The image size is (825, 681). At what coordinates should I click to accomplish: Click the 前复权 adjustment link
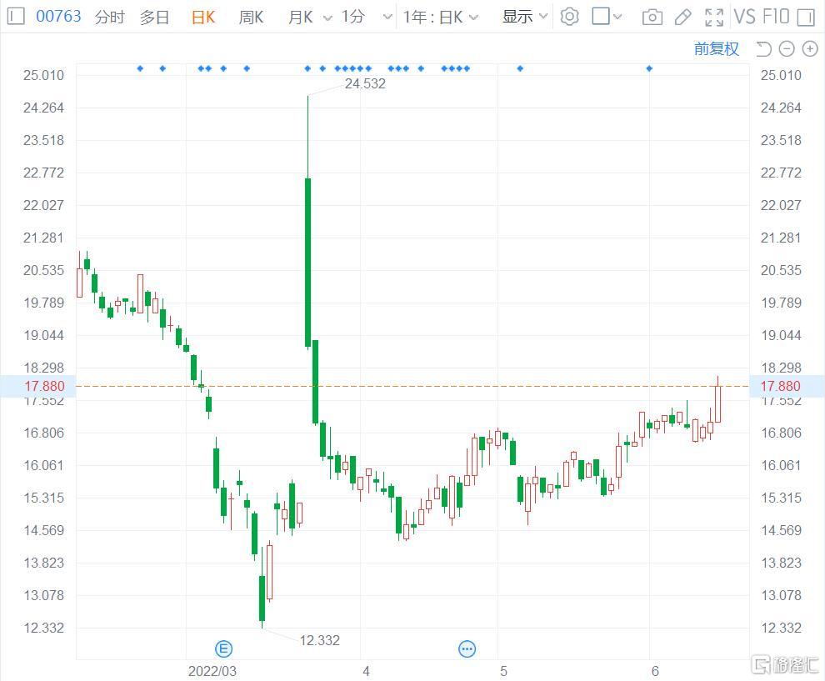716,49
